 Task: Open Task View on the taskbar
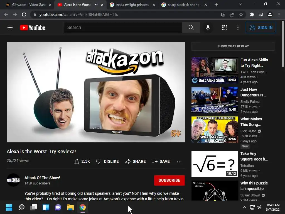pos(34,207)
